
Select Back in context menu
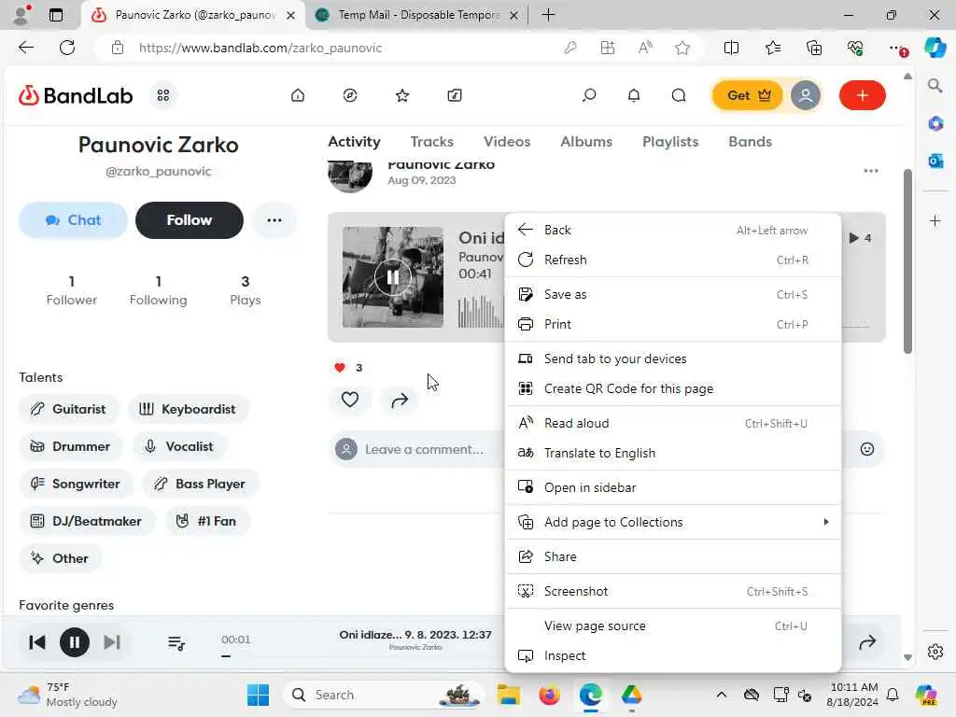674,230
